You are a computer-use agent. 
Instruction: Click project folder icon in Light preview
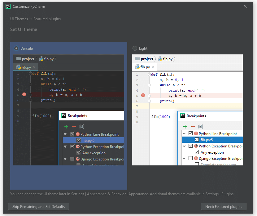pos(137,59)
